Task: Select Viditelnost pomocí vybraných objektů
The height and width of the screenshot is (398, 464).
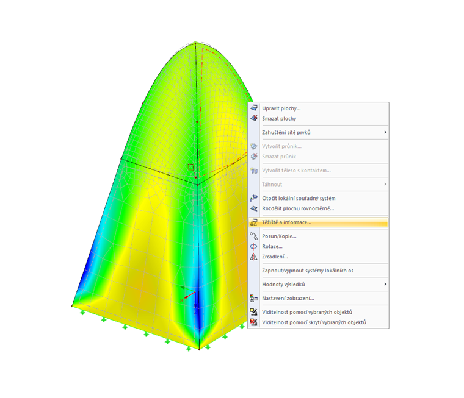Action: [319, 312]
